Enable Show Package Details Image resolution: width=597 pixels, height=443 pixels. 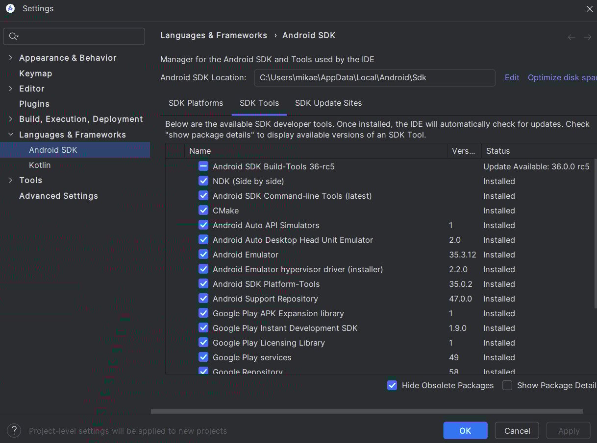click(508, 385)
